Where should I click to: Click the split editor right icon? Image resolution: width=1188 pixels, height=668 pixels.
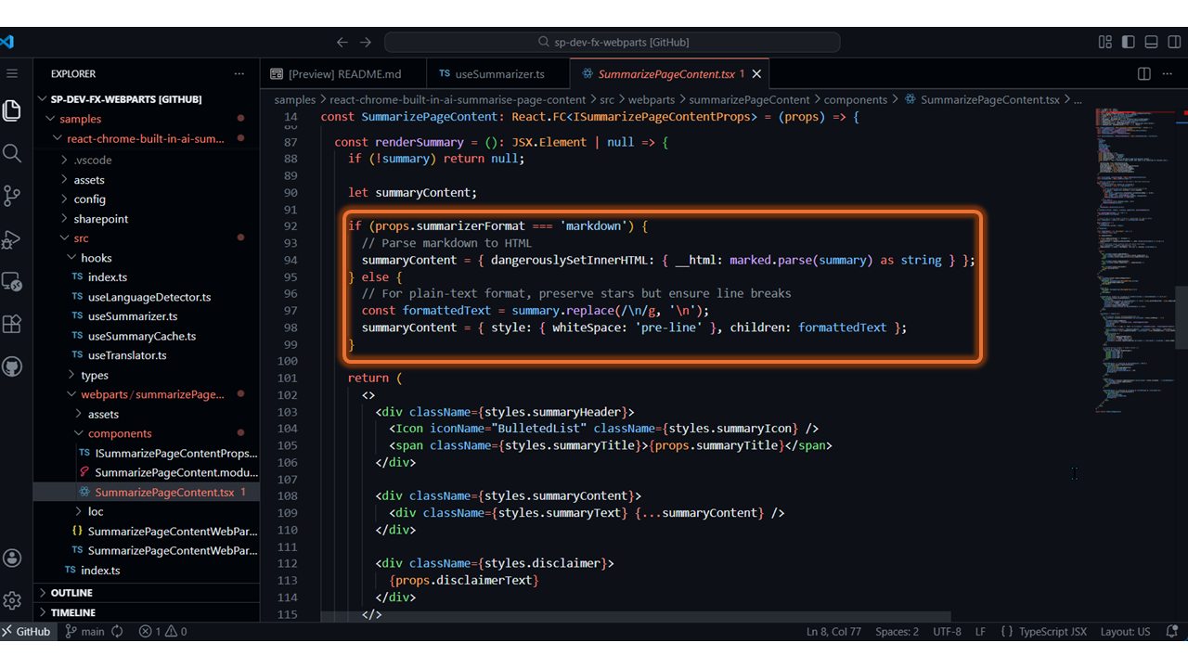tap(1144, 74)
